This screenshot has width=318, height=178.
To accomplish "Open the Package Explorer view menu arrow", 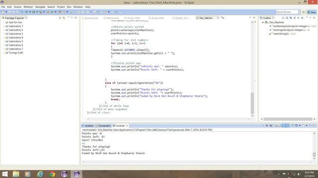I will [x=69, y=18].
